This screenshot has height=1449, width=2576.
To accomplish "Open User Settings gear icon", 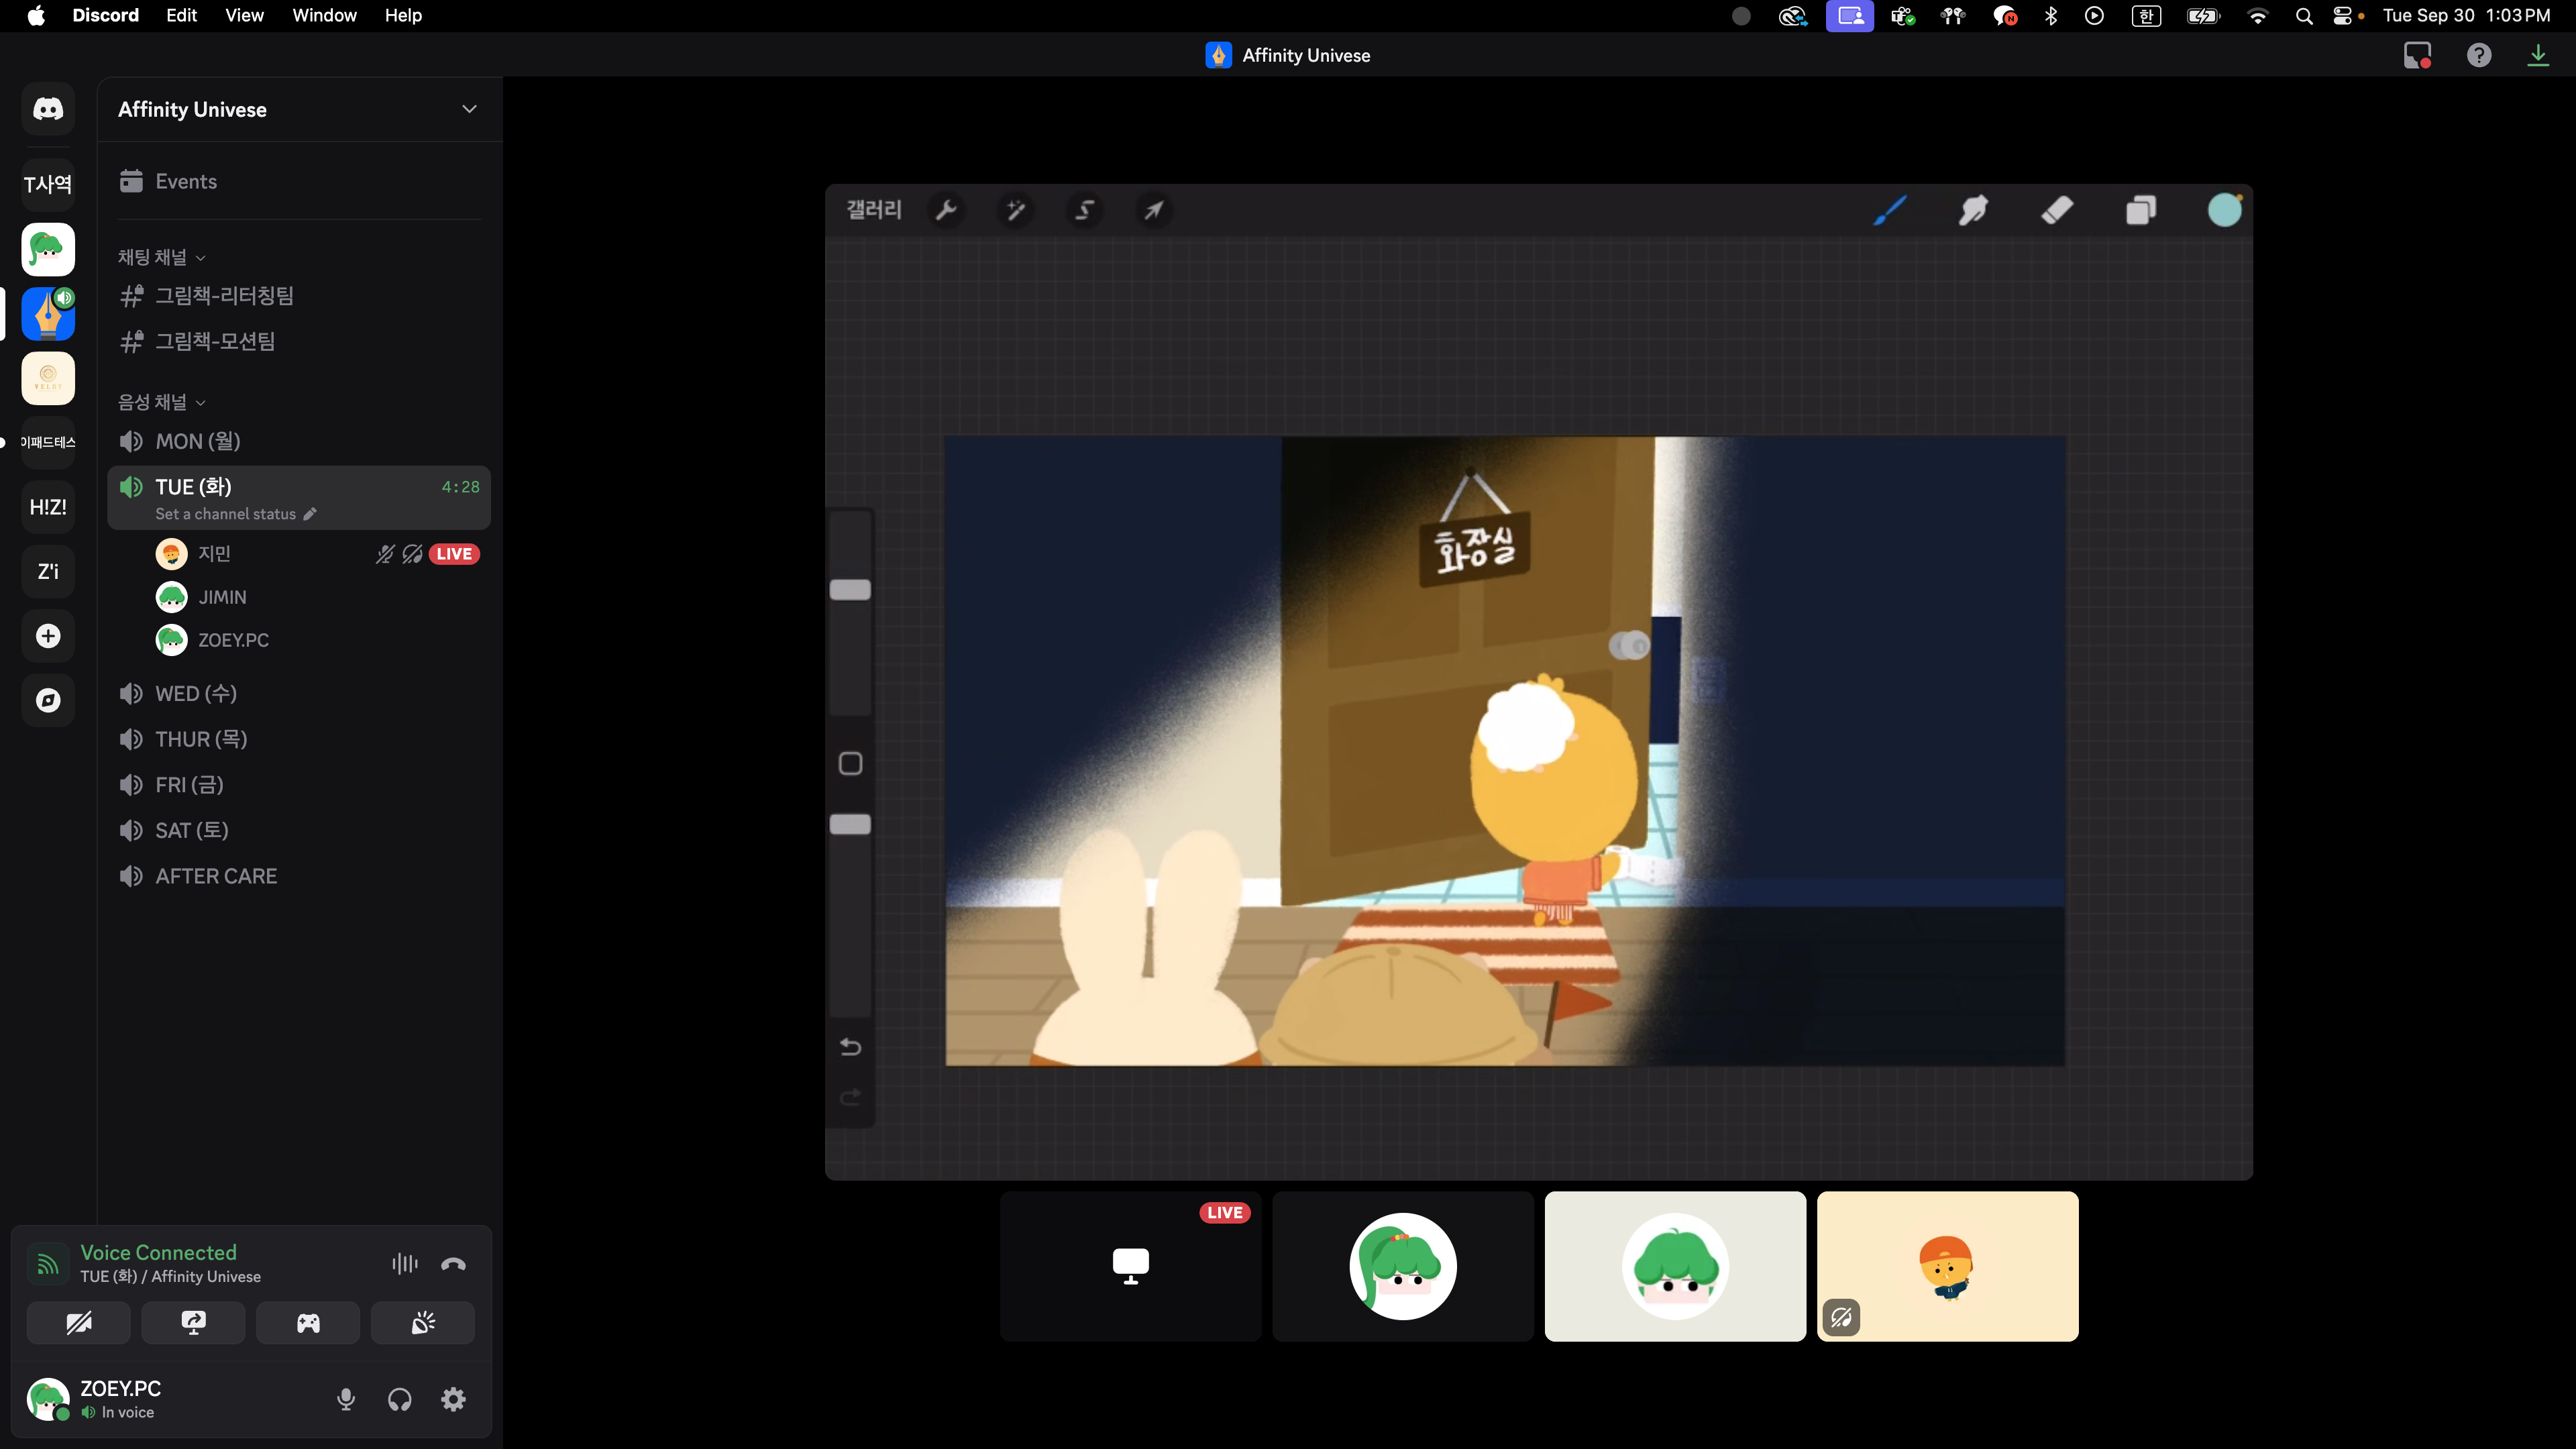I will pyautogui.click(x=454, y=1399).
